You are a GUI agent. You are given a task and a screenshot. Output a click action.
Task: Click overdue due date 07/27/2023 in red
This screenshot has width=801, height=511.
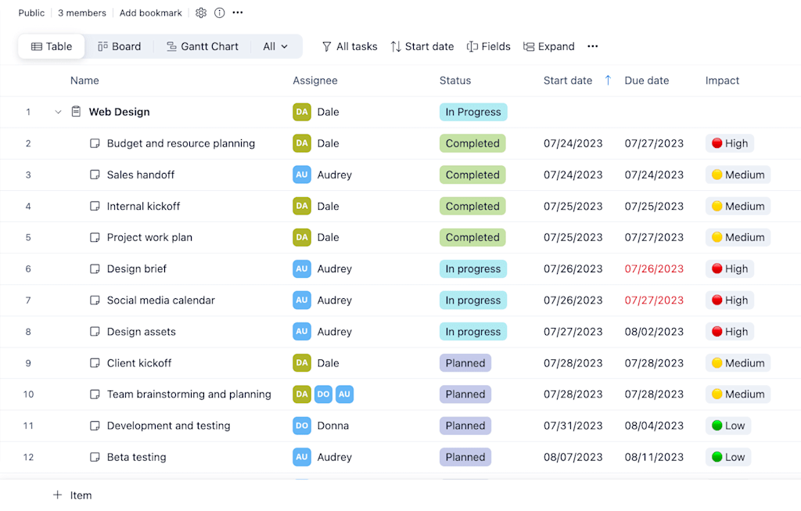point(654,300)
